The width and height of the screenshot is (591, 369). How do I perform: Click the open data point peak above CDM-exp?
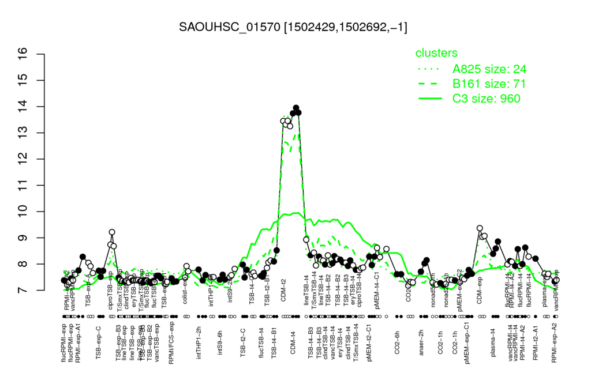(x=480, y=228)
